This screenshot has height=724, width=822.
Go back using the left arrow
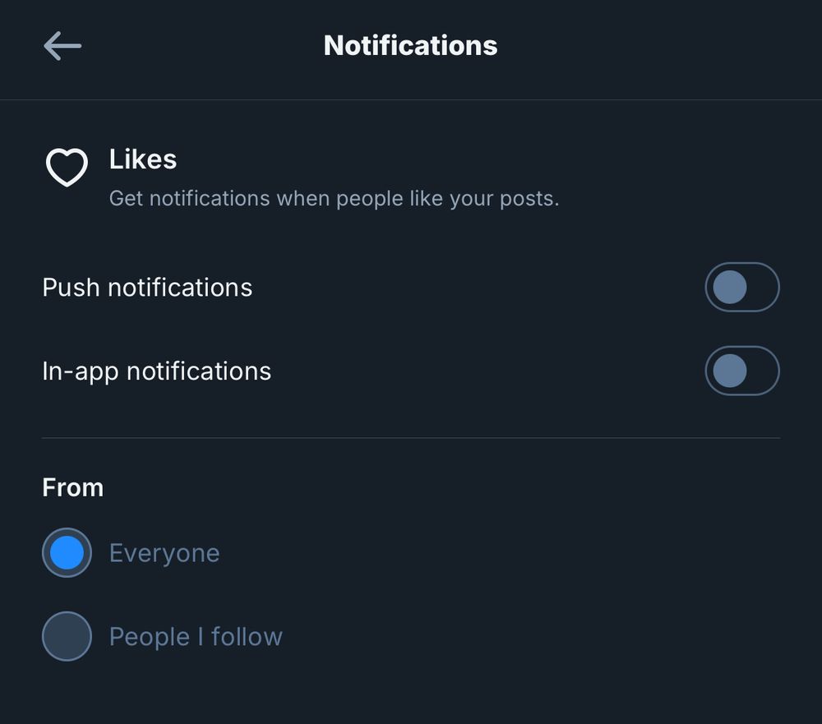click(x=62, y=46)
